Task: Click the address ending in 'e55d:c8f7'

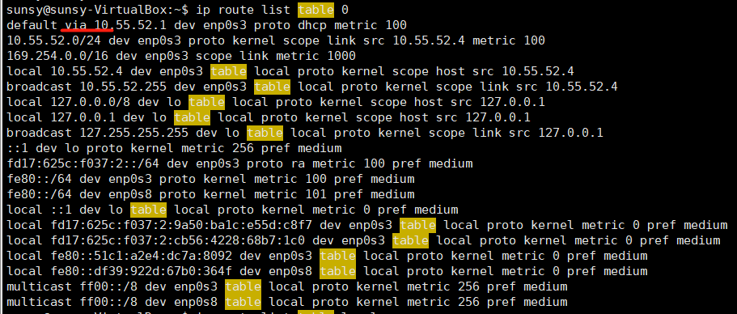Action: point(181,225)
